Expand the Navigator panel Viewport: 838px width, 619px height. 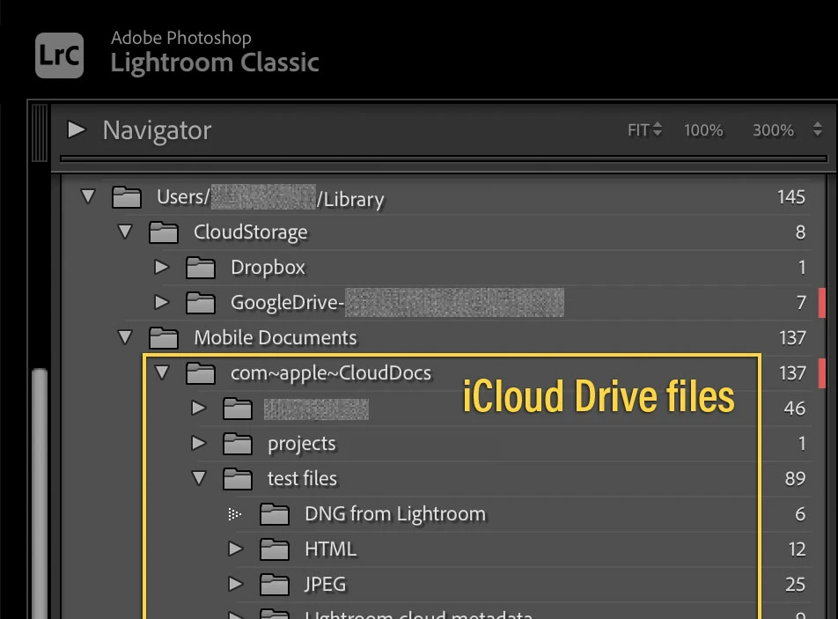77,129
